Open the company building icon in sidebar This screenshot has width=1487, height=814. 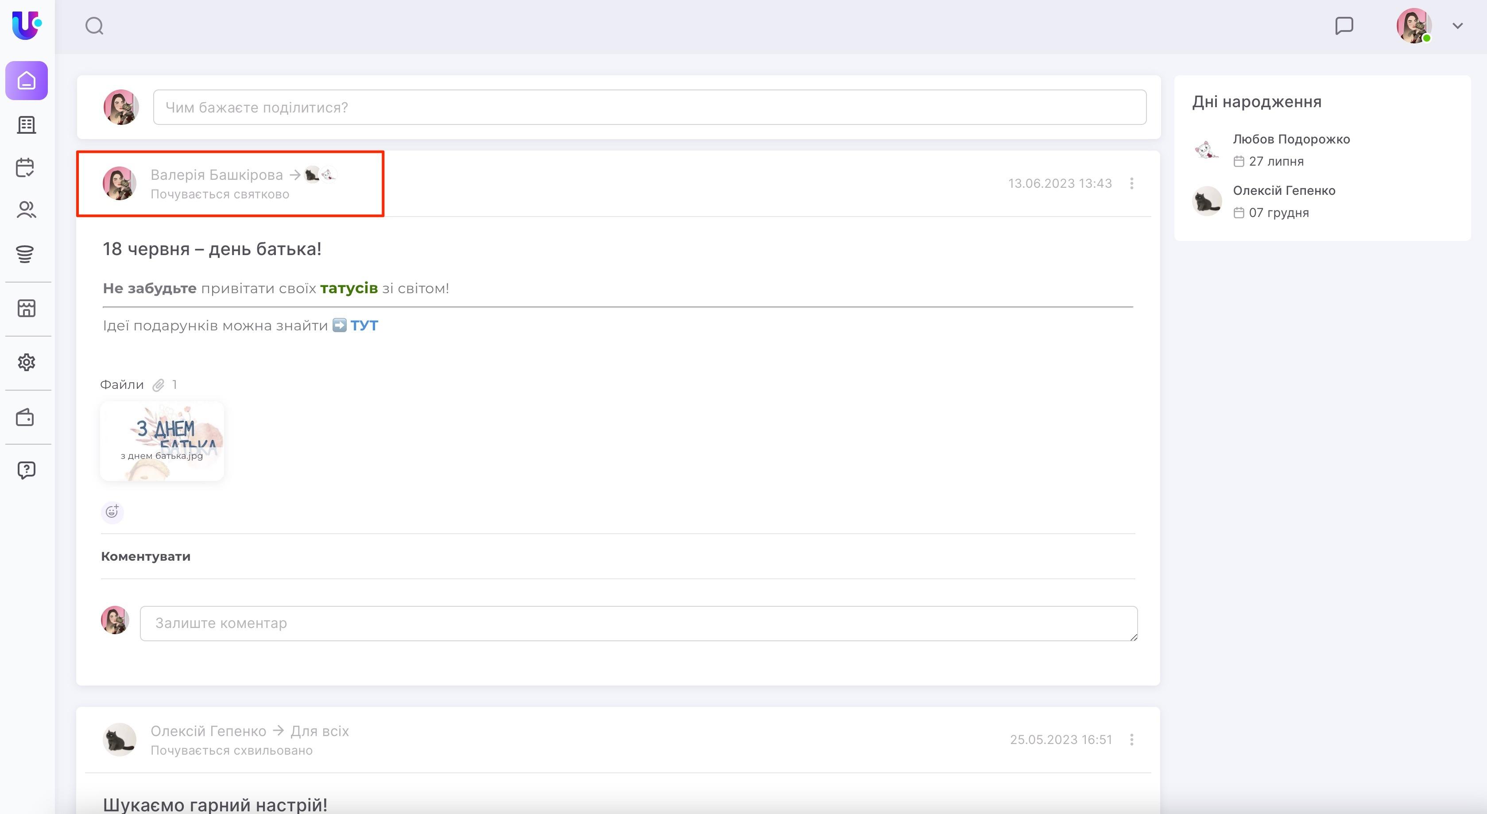(27, 125)
